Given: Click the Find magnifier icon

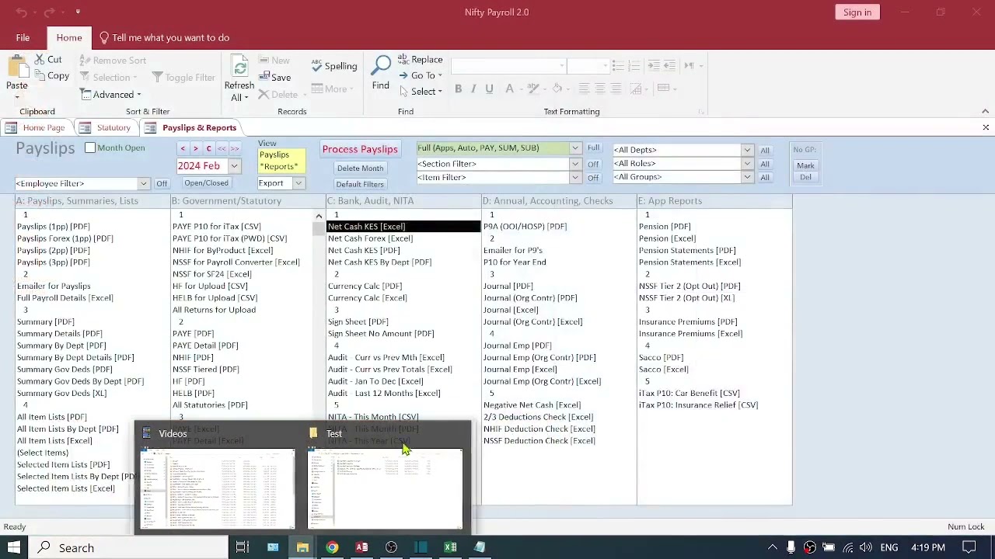Looking at the screenshot, I should (x=381, y=66).
